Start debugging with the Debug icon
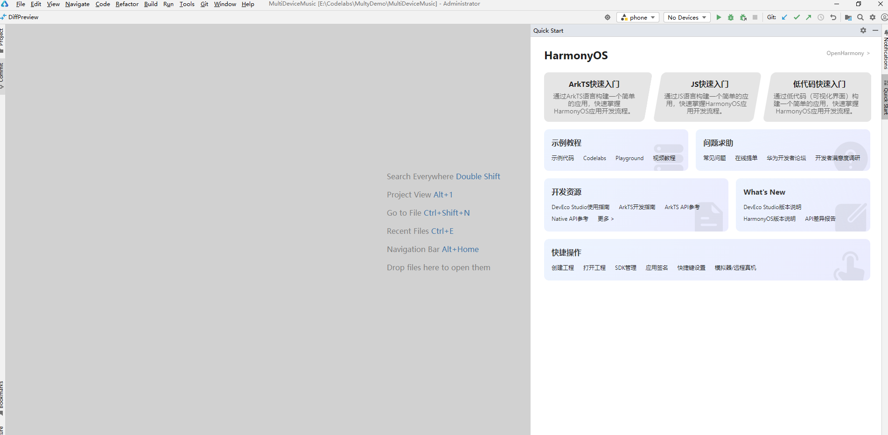888x435 pixels. tap(731, 17)
